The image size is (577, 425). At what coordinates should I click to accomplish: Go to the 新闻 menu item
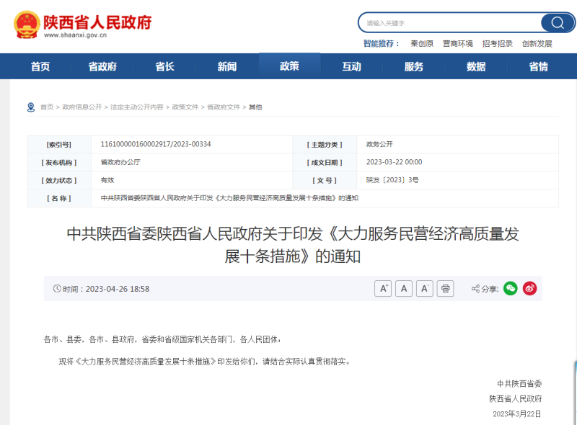point(227,66)
